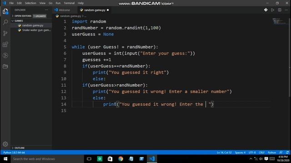Screen dimensions: 291x163
Task: Click the 1 UNSAVED badge
Action: pyautogui.click(x=40, y=16)
